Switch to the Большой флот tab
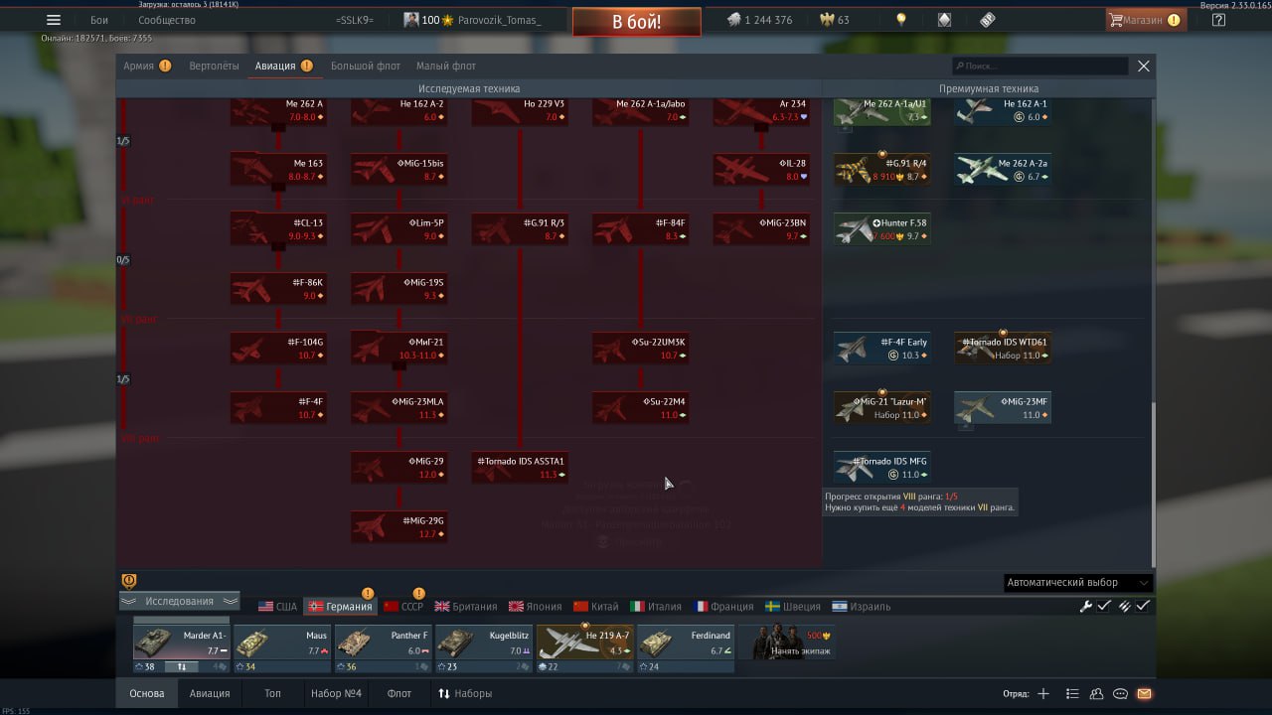The height and width of the screenshot is (715, 1272). pos(366,66)
